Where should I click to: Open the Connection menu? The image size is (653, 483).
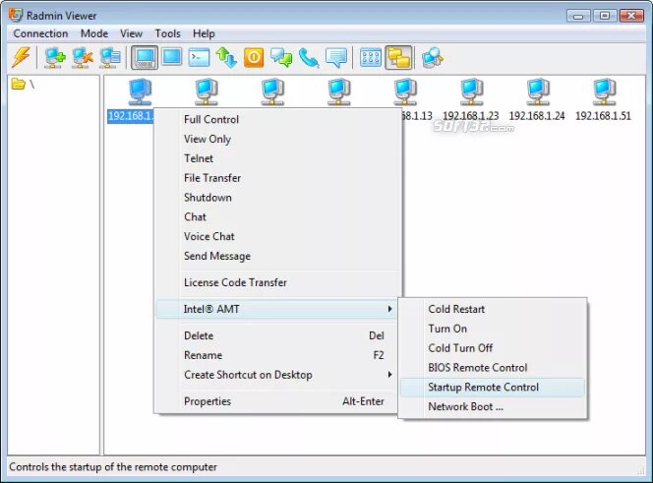40,33
